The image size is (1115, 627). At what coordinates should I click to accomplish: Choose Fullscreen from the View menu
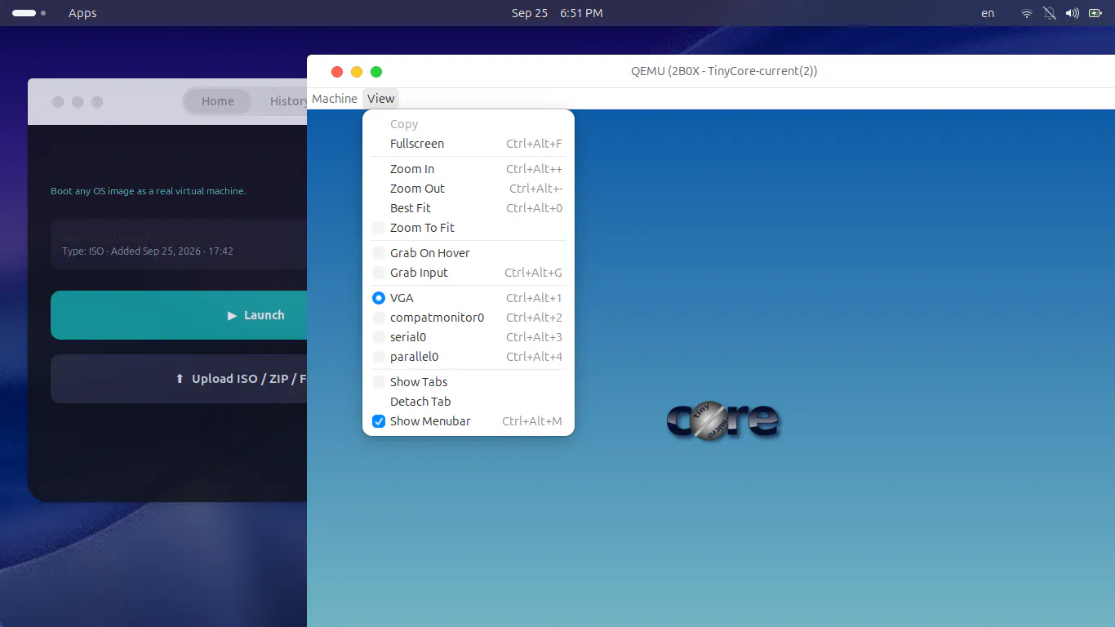coord(469,144)
